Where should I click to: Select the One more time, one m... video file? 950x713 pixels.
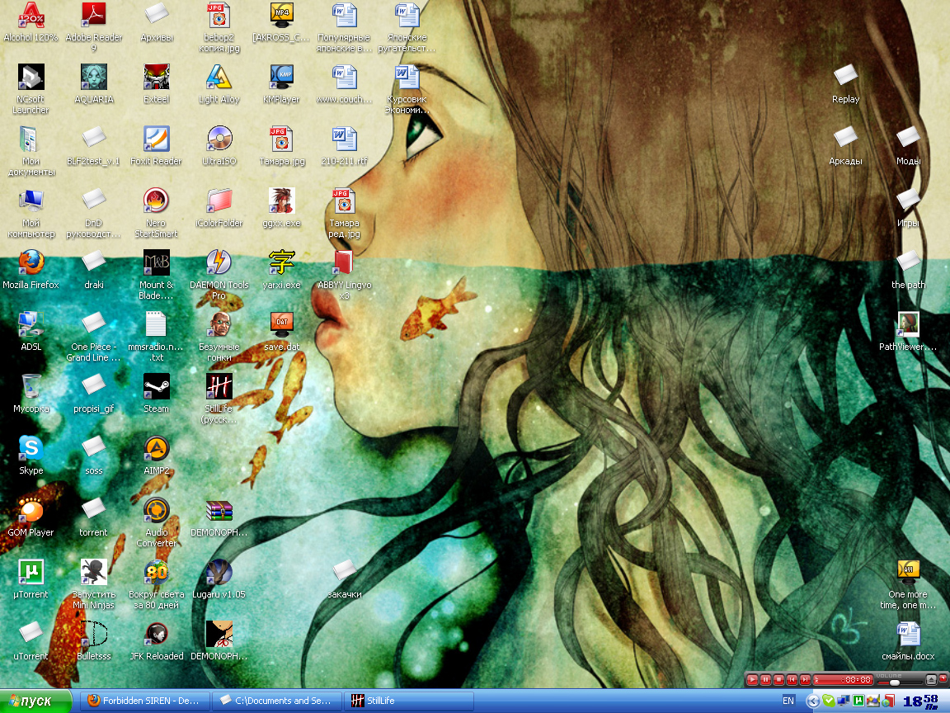908,584
